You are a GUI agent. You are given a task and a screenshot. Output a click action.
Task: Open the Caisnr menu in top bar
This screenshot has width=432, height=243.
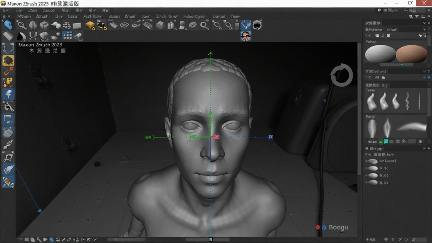click(49, 11)
